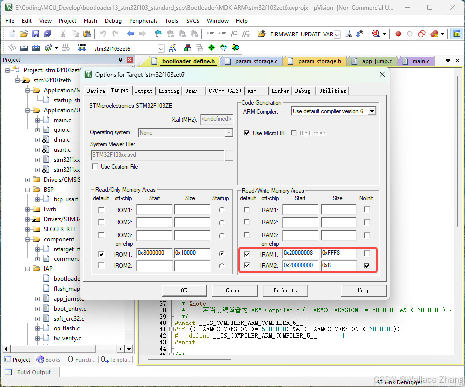
Task: Click the Save icon in toolbar
Action: tap(36, 34)
